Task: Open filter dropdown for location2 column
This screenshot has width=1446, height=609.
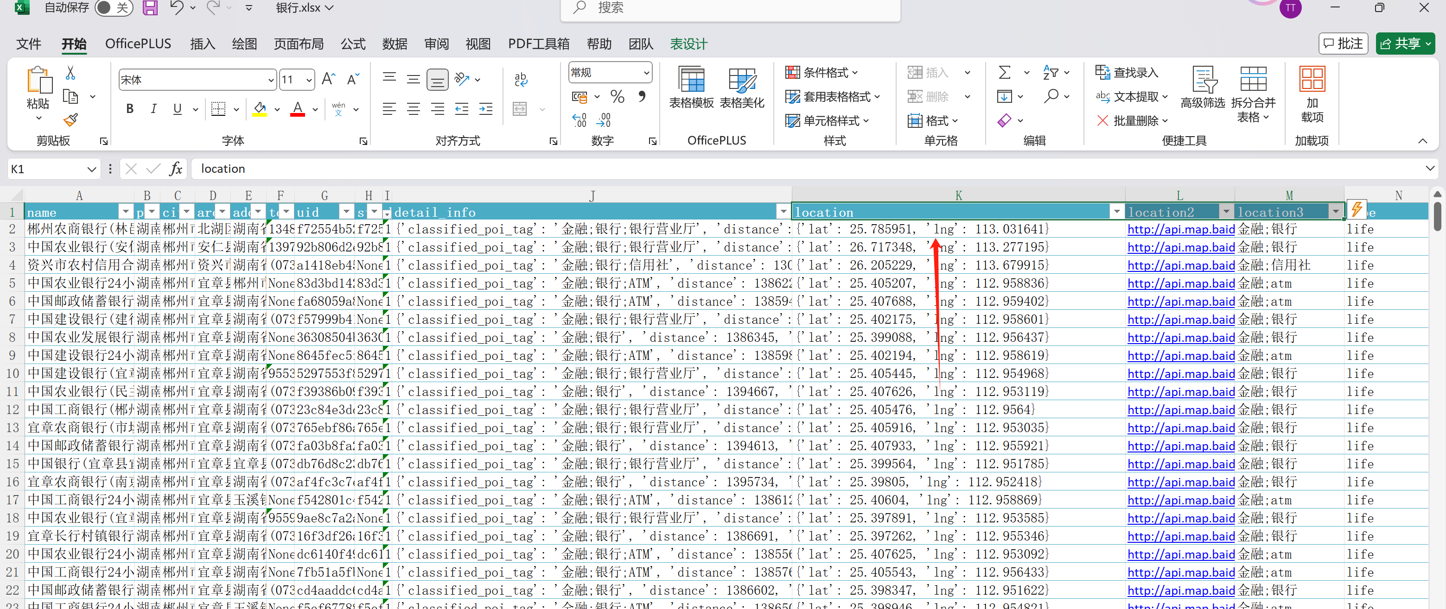Action: (x=1226, y=212)
